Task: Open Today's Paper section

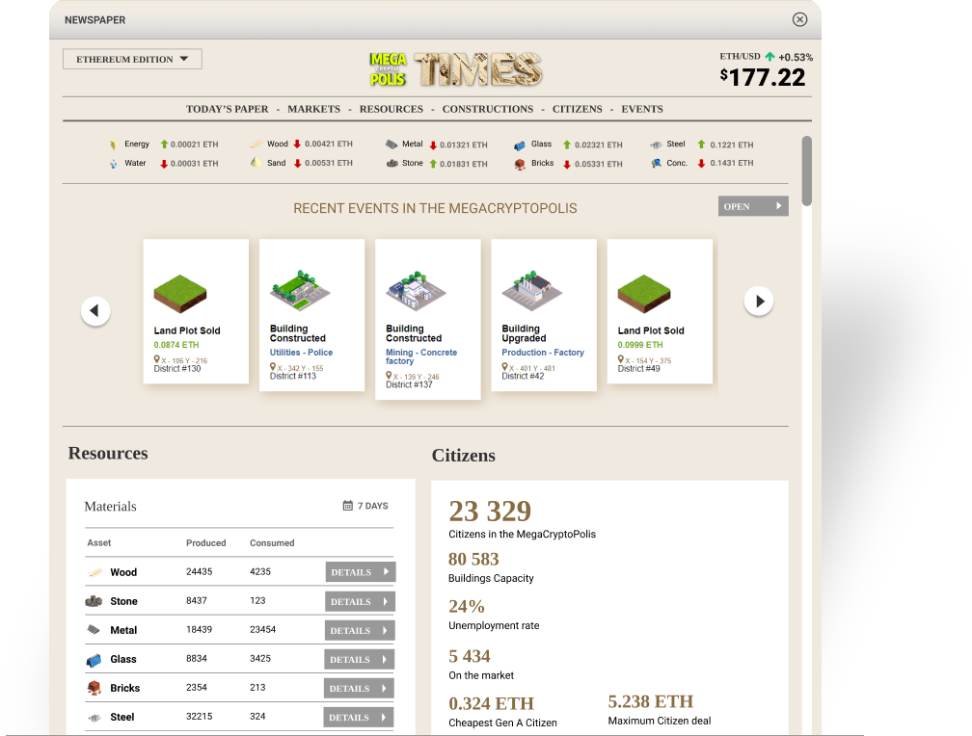Action: pos(227,109)
